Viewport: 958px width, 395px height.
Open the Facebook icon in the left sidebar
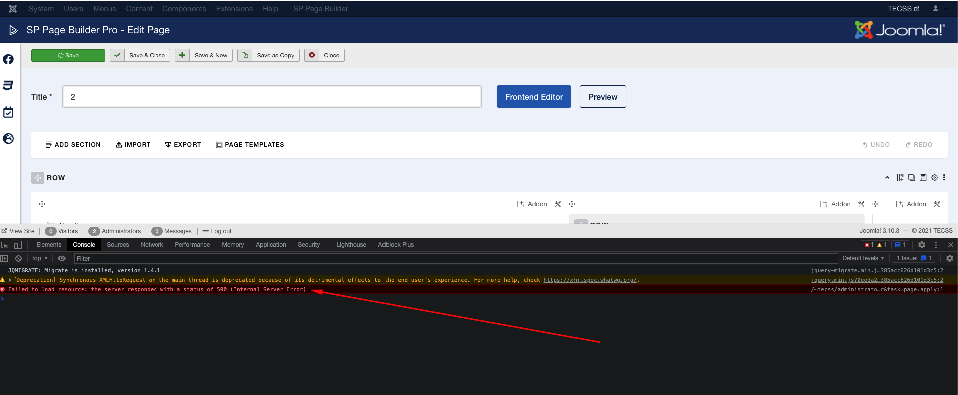(x=8, y=59)
